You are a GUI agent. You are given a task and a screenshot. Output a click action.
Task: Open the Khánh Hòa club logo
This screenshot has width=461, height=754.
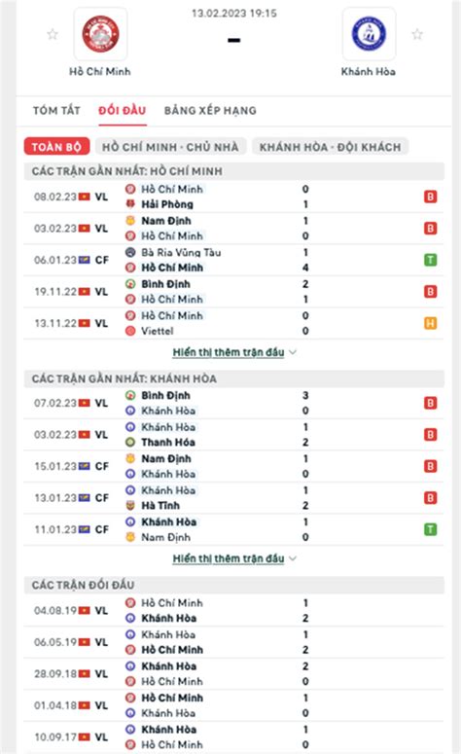click(369, 34)
